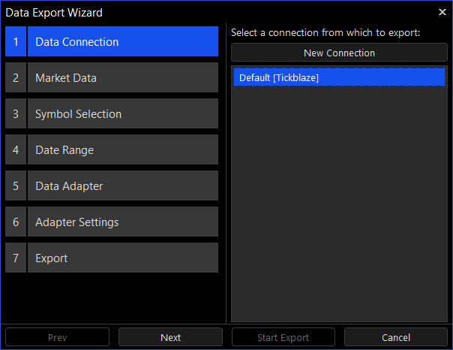Click the step number 4 box
This screenshot has height=350, width=453.
click(x=16, y=150)
